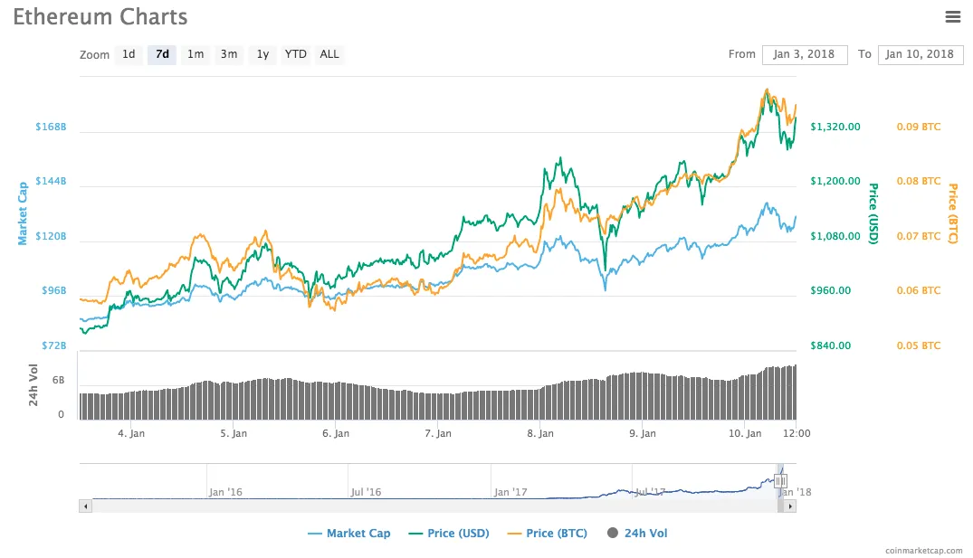Click the $960.00 price axis label

coord(830,290)
